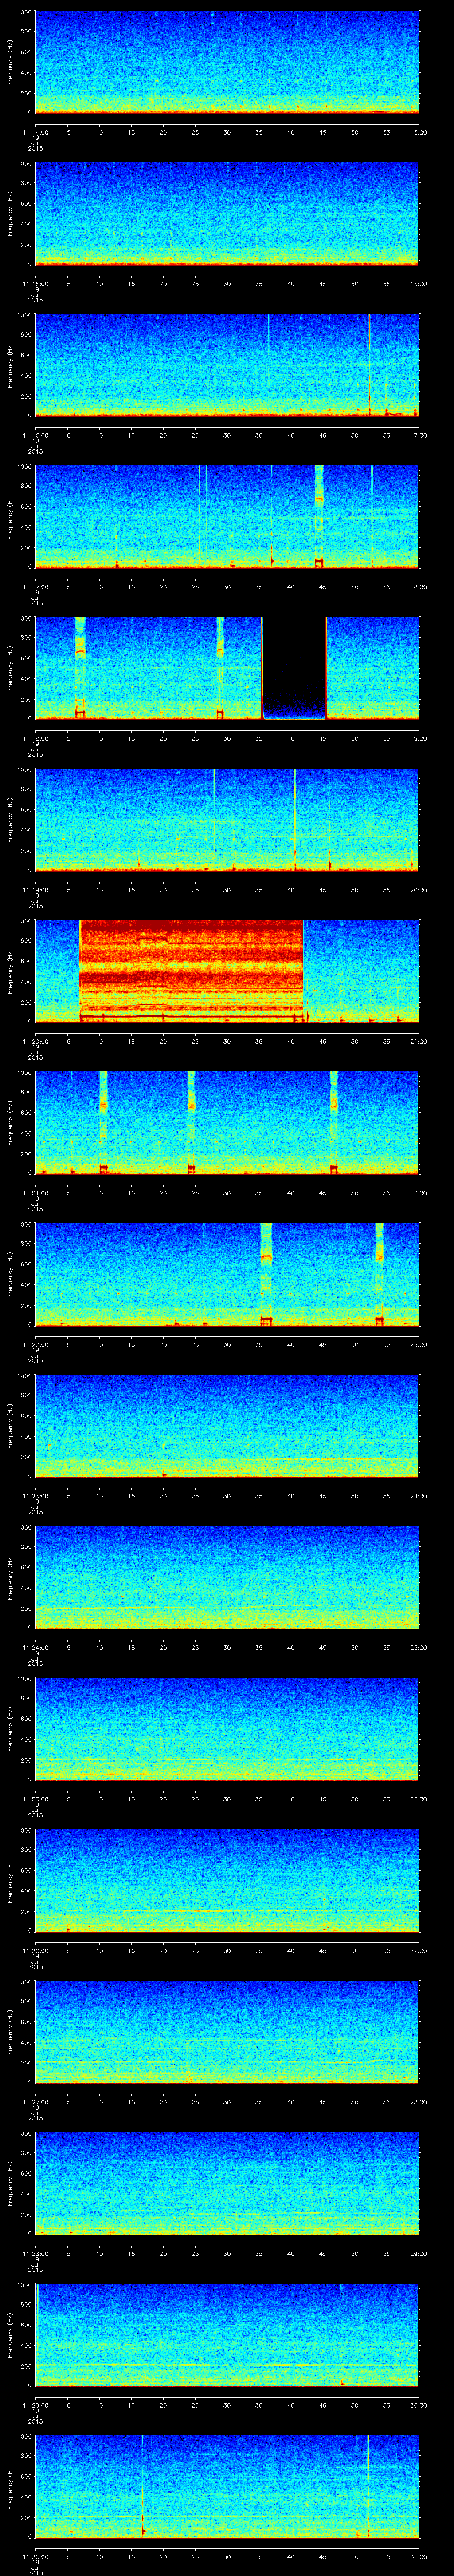Select the 11:15:00 timestamp label

pyautogui.click(x=35, y=284)
